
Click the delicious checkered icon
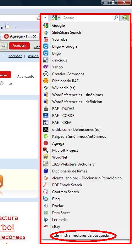[x=46, y=60]
